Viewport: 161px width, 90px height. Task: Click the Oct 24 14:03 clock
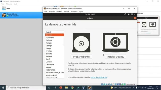[90, 14]
